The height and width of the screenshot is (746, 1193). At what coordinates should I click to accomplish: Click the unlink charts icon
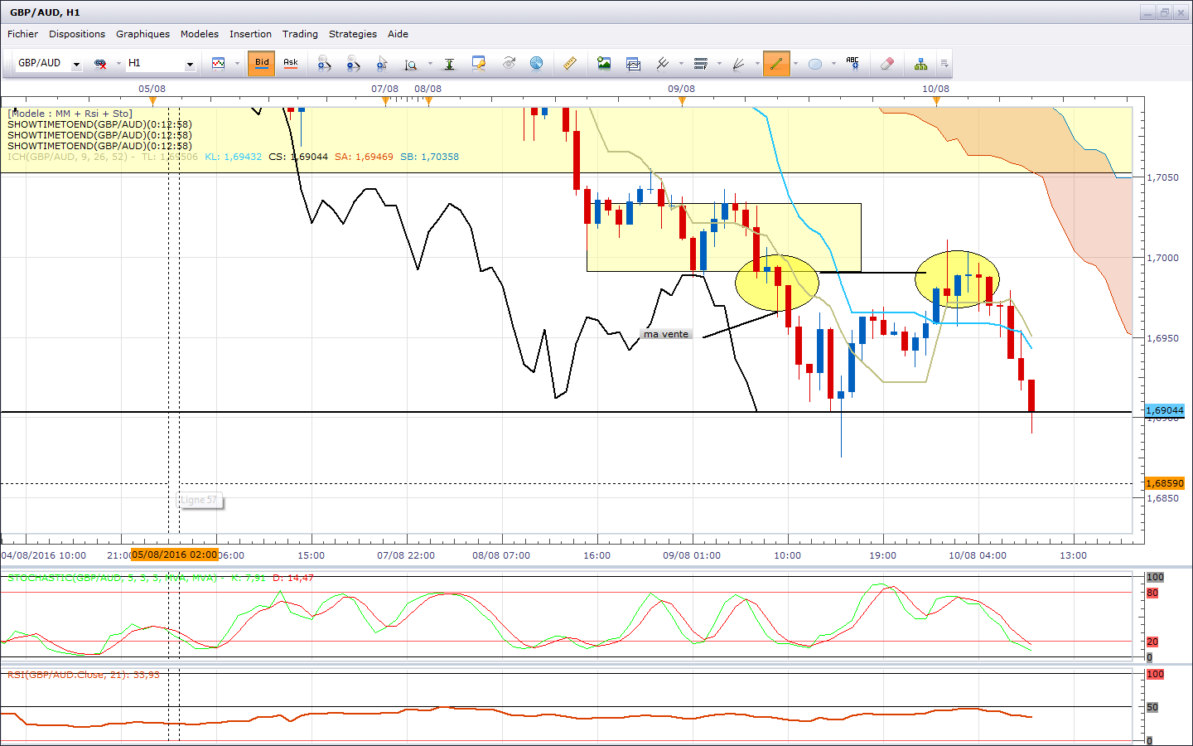pos(100,63)
